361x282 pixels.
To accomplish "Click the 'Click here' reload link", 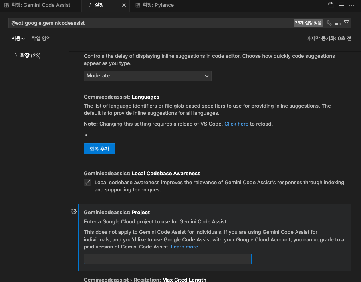I will point(236,124).
